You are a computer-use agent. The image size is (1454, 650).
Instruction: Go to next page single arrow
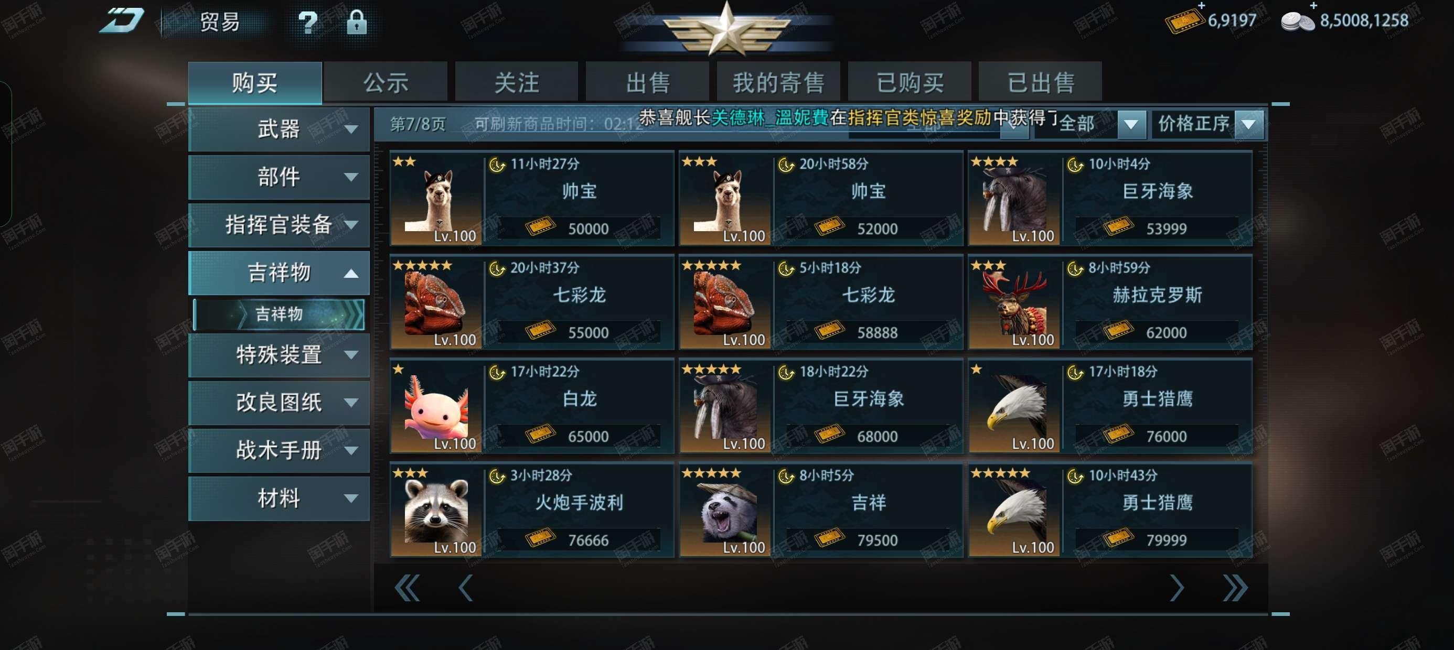coord(1177,588)
